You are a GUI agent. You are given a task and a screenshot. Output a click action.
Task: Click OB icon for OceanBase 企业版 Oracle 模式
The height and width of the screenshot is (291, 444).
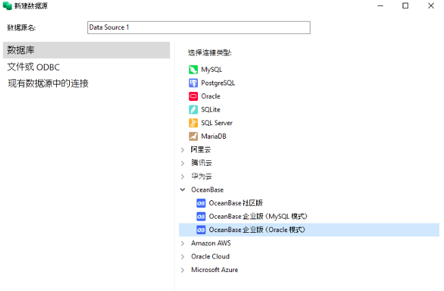(201, 229)
